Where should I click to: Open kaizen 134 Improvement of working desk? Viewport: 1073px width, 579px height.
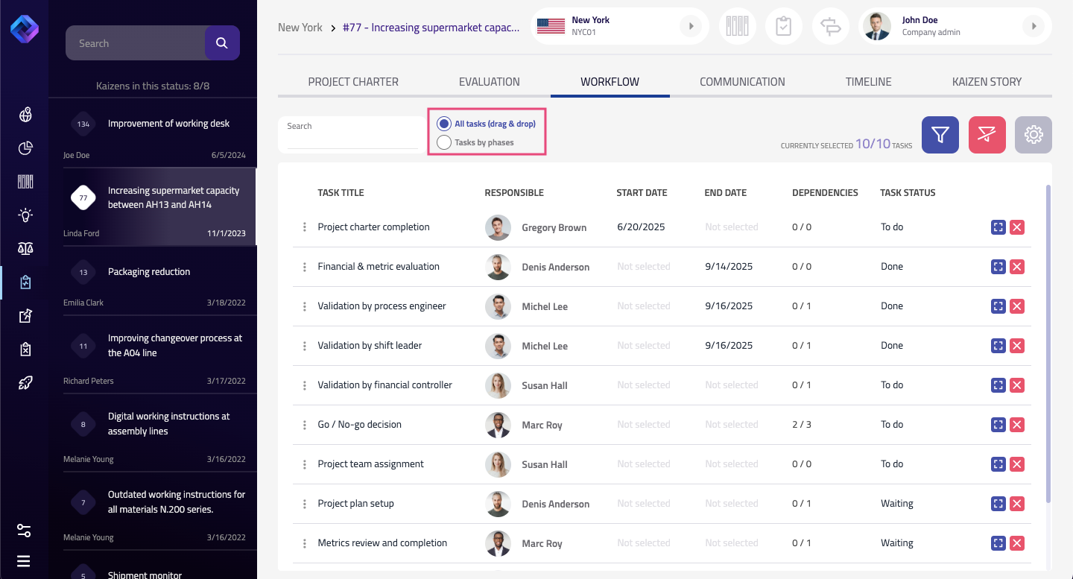(153, 131)
